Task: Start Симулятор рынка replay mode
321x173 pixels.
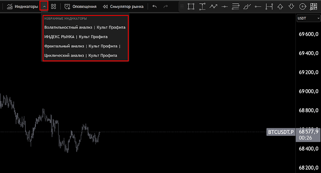Action: point(123,7)
